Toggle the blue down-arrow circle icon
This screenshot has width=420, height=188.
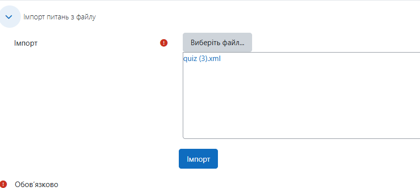pos(9,17)
